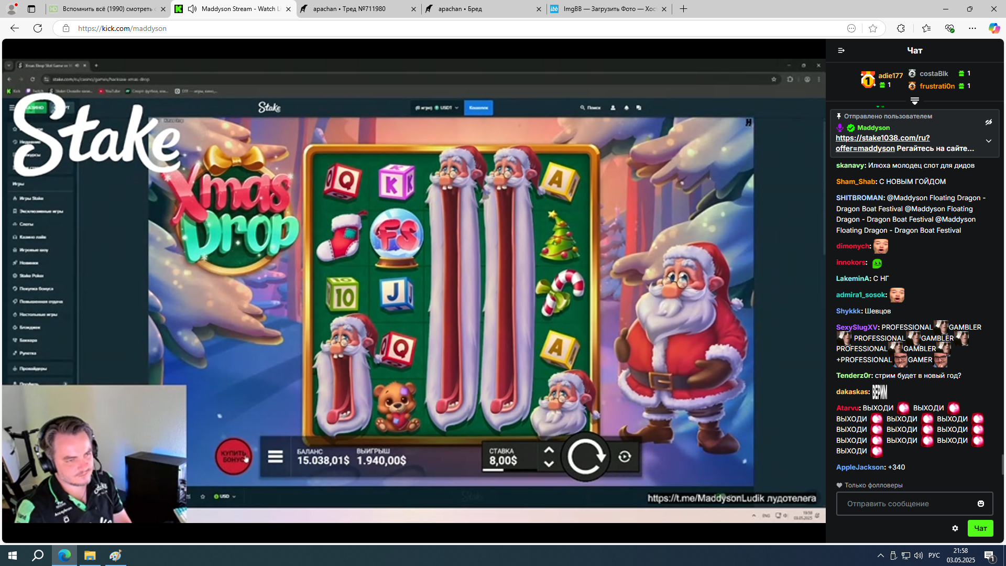Open the taskbar clock and calendar
Viewport: 1006px width, 566px height.
pyautogui.click(x=960, y=556)
